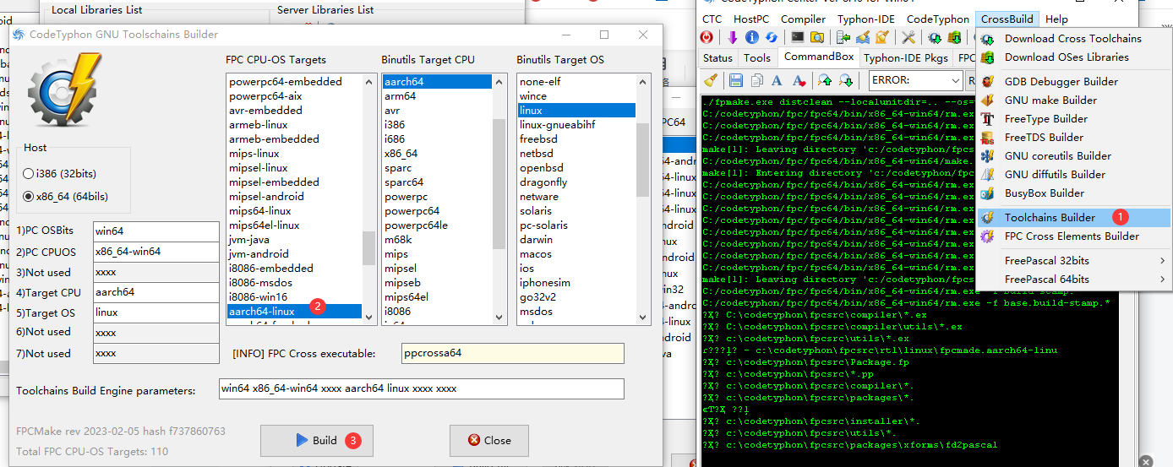Click the floppy disk save icon in CommandBox
The height and width of the screenshot is (467, 1173).
tap(736, 80)
